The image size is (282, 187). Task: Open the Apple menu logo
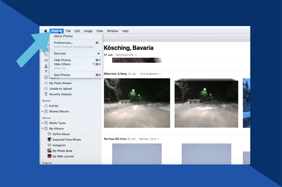pyautogui.click(x=46, y=31)
